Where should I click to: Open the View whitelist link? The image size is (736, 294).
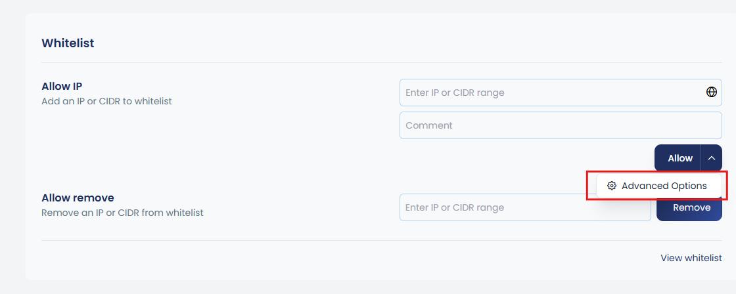691,258
